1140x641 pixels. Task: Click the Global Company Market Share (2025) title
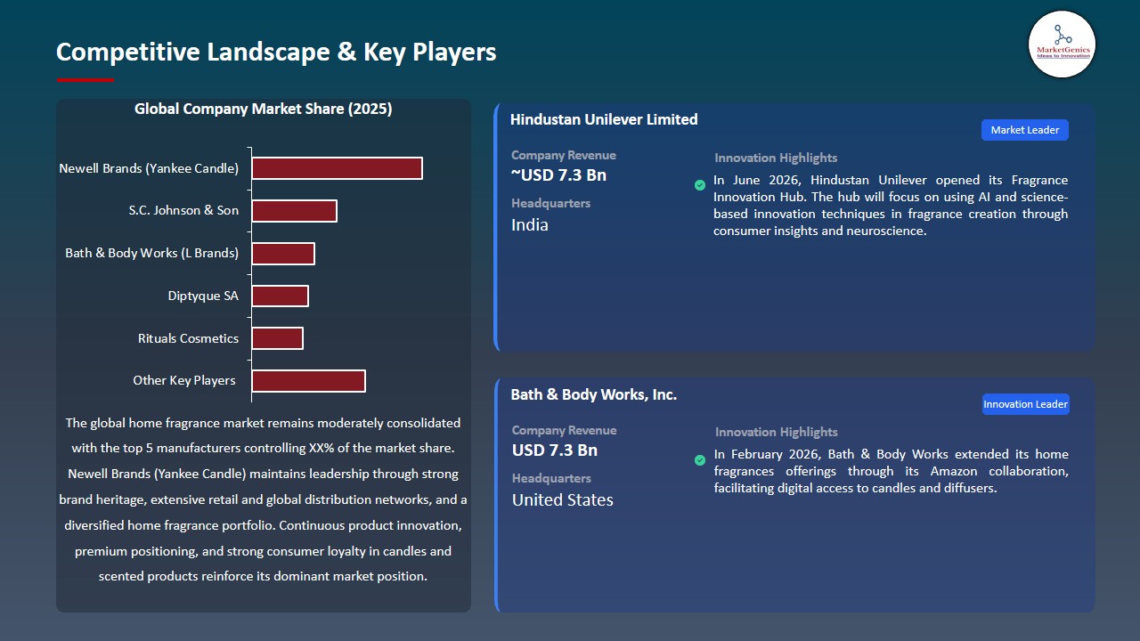tap(264, 109)
